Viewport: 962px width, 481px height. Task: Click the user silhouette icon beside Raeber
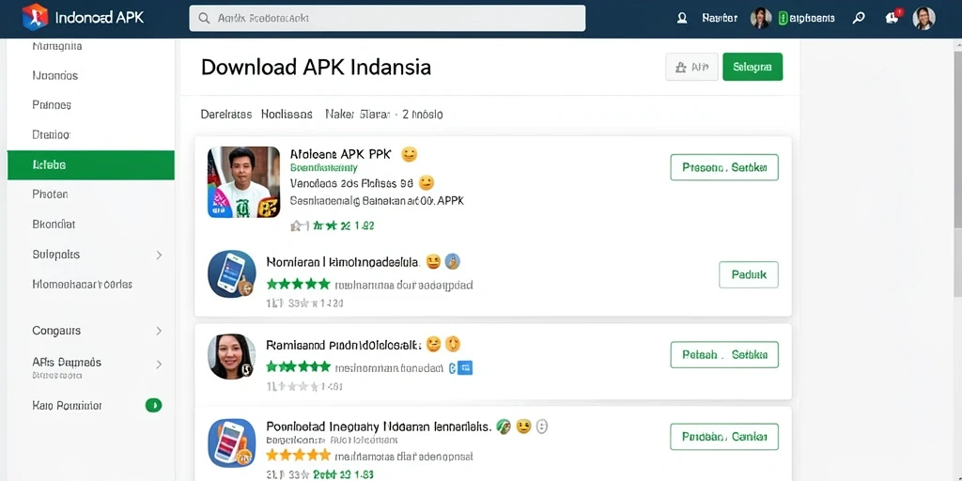point(682,19)
